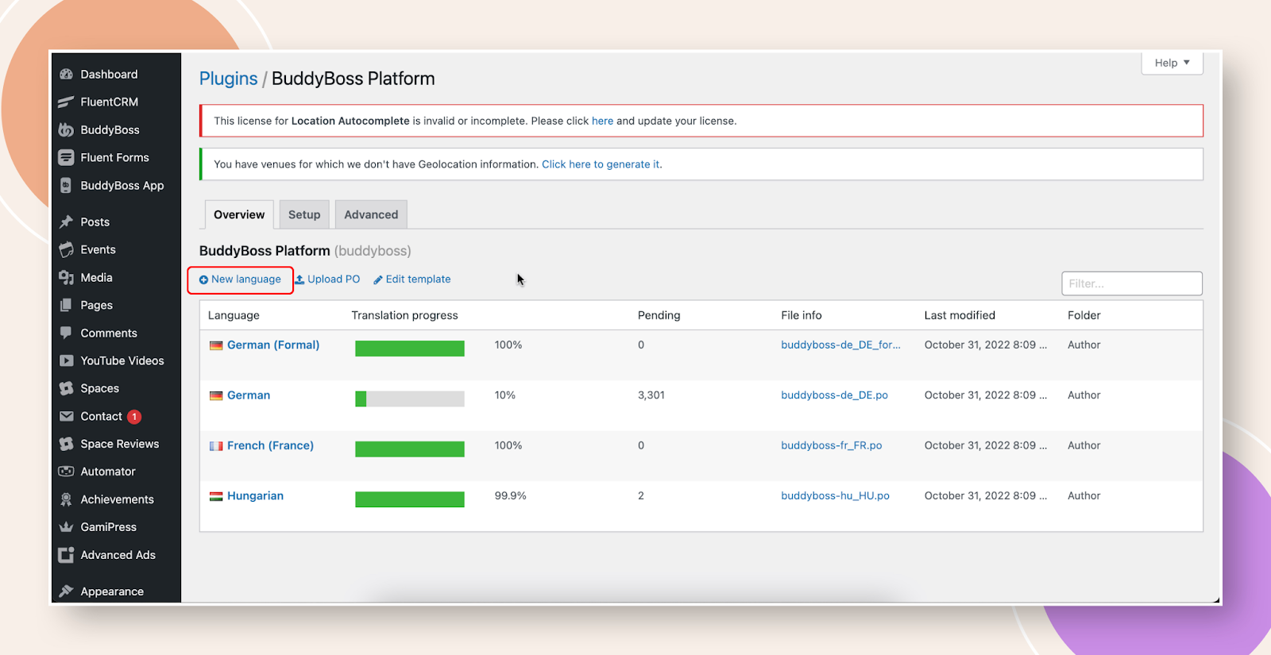Click the Fluent Forms icon in sidebar
The height and width of the screenshot is (655, 1271).
click(x=67, y=158)
